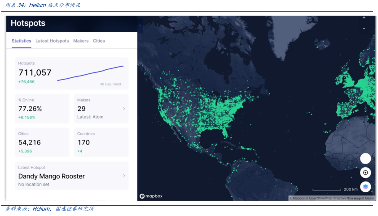Open the Makers tab
378x216 pixels.
81,41
